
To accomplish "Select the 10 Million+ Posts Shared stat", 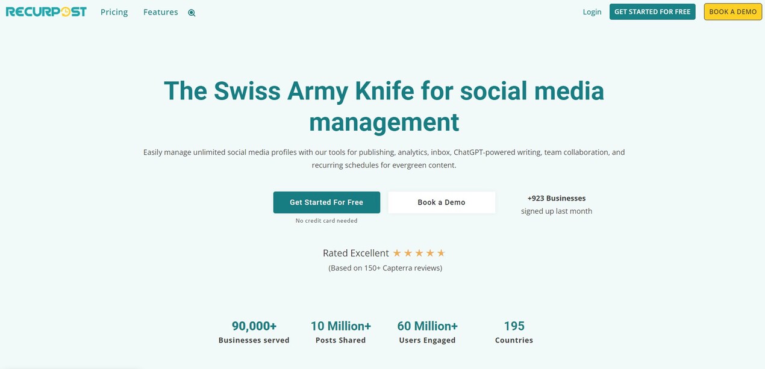I will (x=341, y=332).
